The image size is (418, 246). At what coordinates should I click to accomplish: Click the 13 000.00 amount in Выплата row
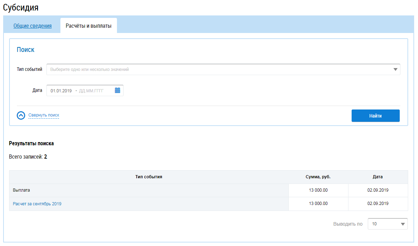click(x=318, y=190)
